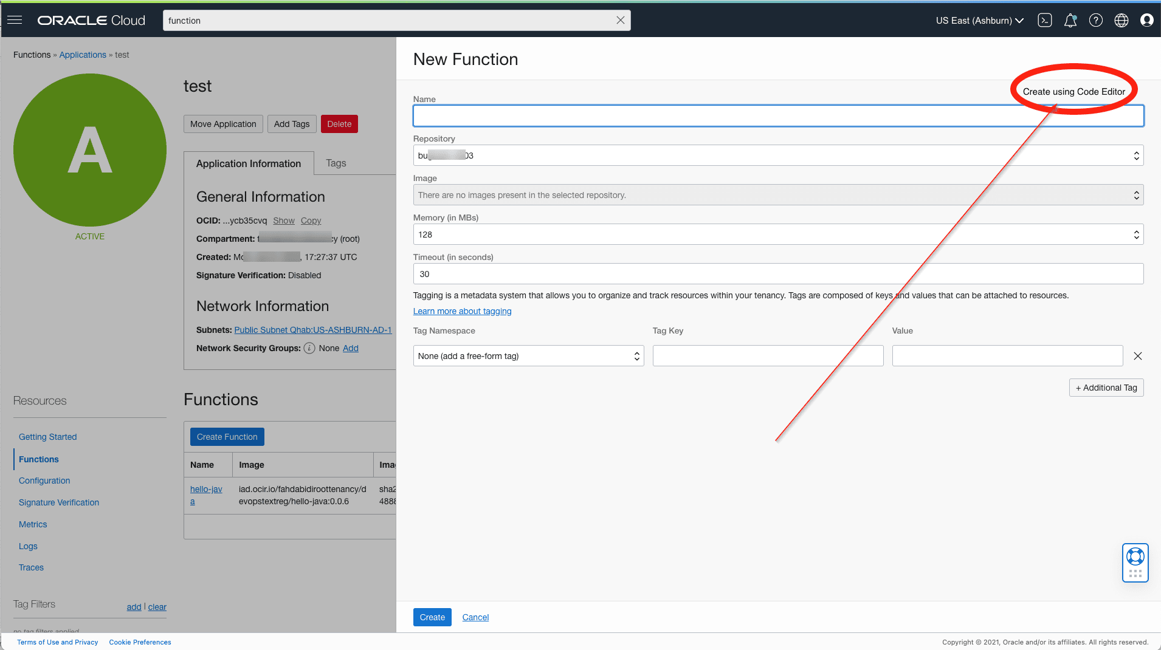Clear the search box with the X icon
The height and width of the screenshot is (650, 1161).
(x=620, y=20)
